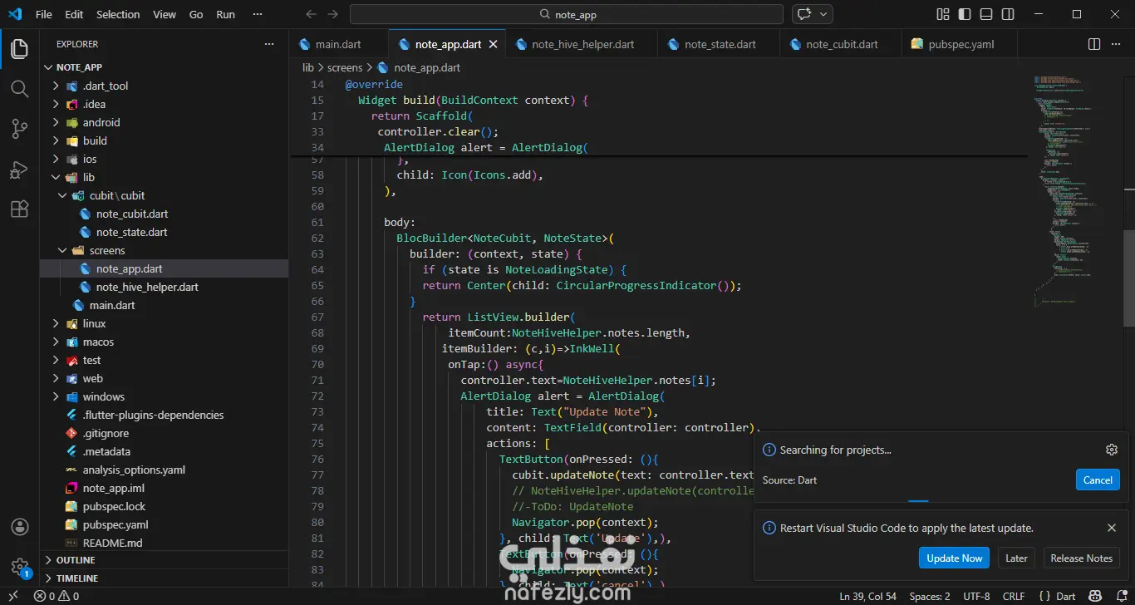
Task: Click the editor vertical scrollbar thumb
Action: click(x=1129, y=278)
